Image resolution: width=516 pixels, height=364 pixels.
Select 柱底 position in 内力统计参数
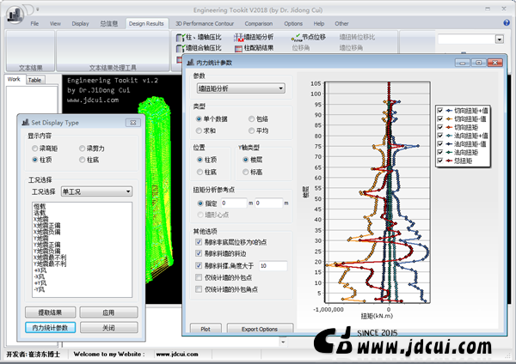[200, 172]
